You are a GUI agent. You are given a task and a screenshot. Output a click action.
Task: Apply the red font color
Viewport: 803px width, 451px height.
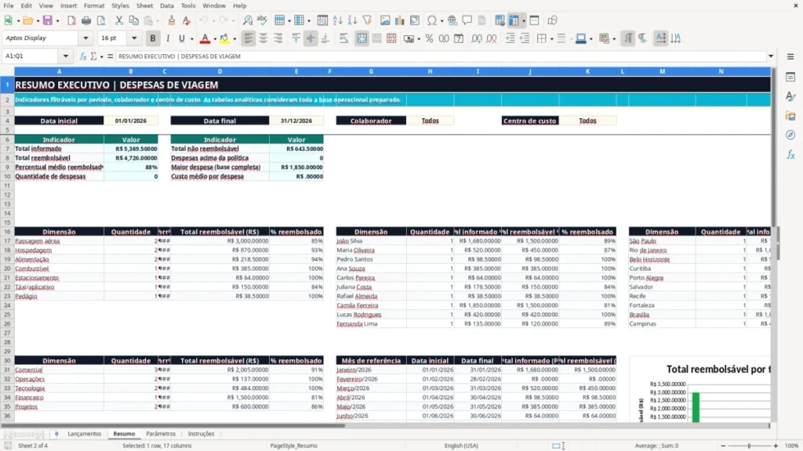coord(205,38)
